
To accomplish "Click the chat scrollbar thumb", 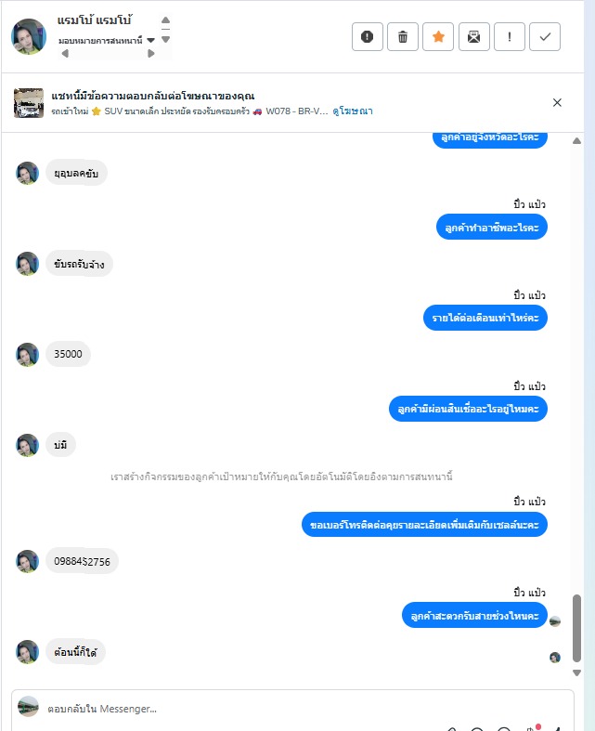I will 576,628.
